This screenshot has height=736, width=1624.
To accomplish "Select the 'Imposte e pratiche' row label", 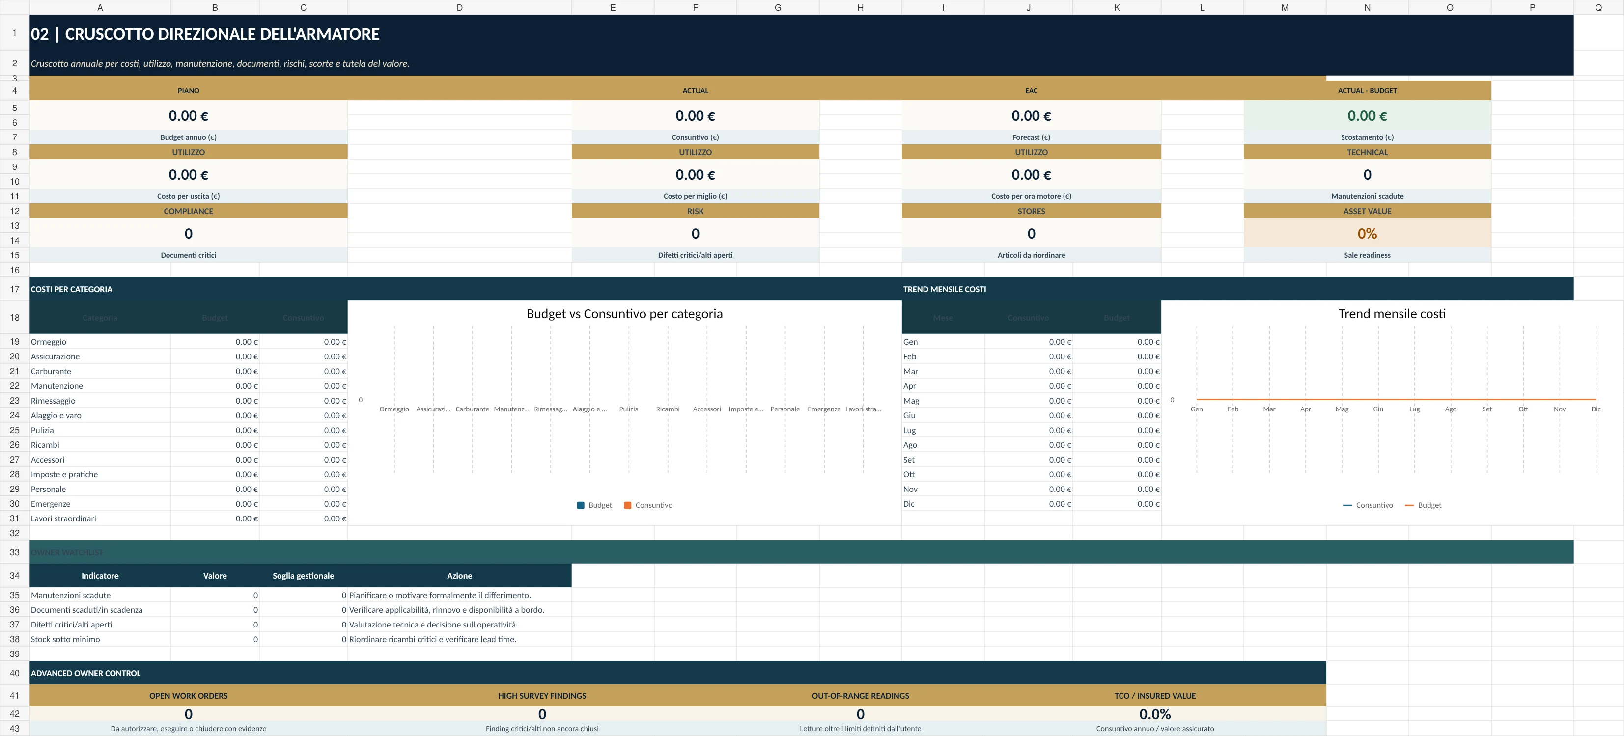I will pyautogui.click(x=100, y=474).
